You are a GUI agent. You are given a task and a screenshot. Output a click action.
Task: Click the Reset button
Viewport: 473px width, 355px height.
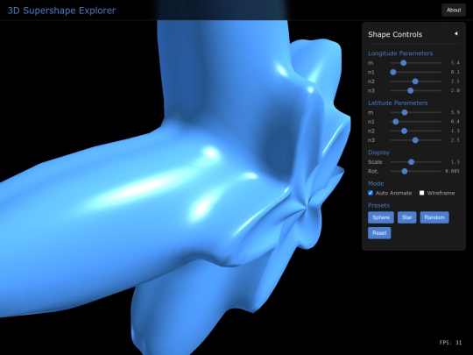[379, 233]
